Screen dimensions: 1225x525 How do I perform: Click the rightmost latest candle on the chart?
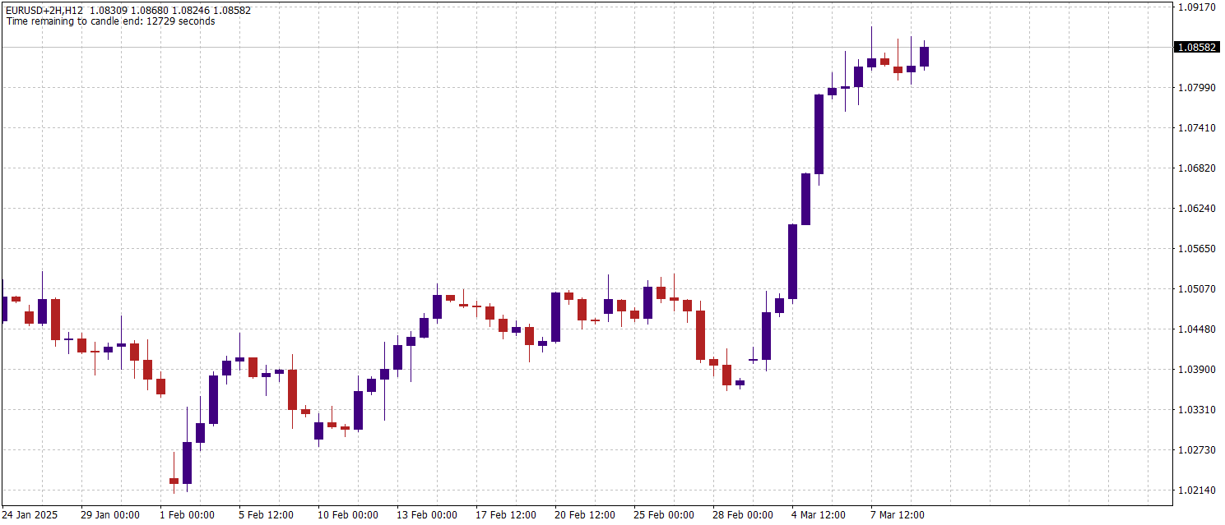coord(924,56)
